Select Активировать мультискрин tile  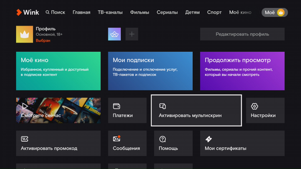coord(196,110)
